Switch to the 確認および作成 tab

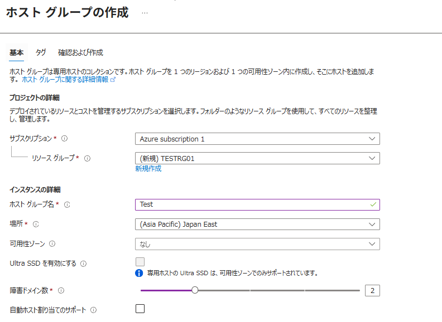(80, 52)
